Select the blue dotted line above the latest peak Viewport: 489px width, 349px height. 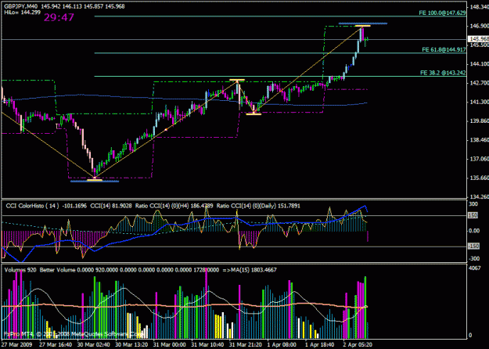pos(363,23)
